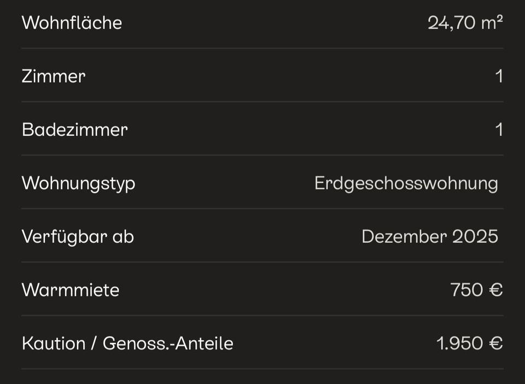Select the Erdgeschosswohnung value
This screenshot has width=525, height=384.
point(406,183)
